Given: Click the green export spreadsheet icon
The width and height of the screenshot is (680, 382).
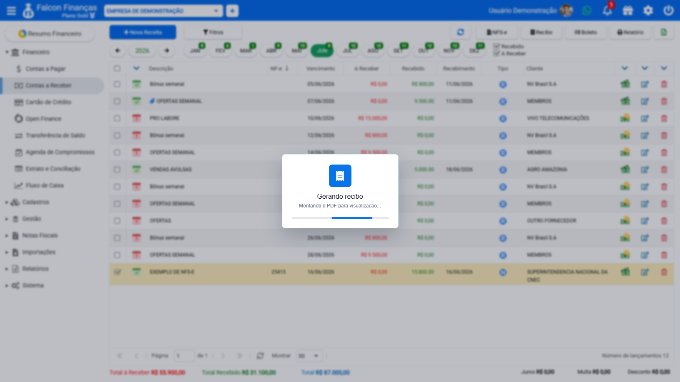Looking at the screenshot, I should (x=664, y=32).
